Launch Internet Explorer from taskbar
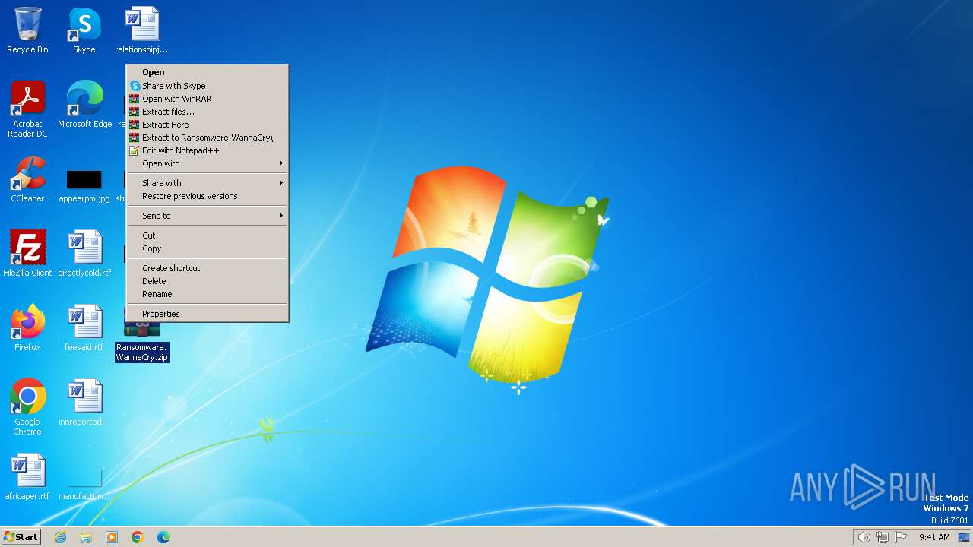The image size is (973, 547). [x=60, y=537]
